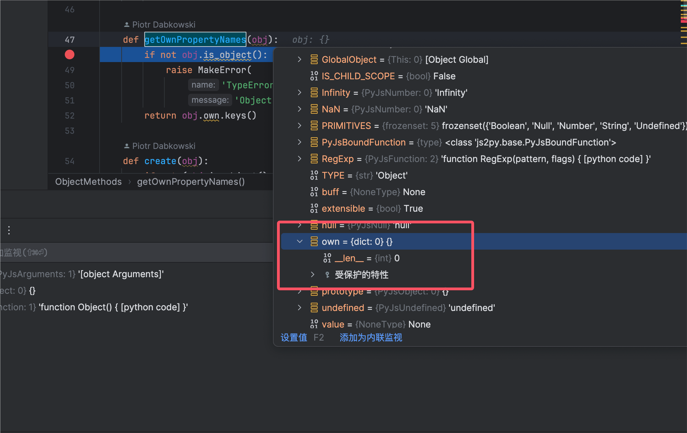
Task: Select getOwnPropertyNames() breadcrumb item
Action: tap(191, 182)
